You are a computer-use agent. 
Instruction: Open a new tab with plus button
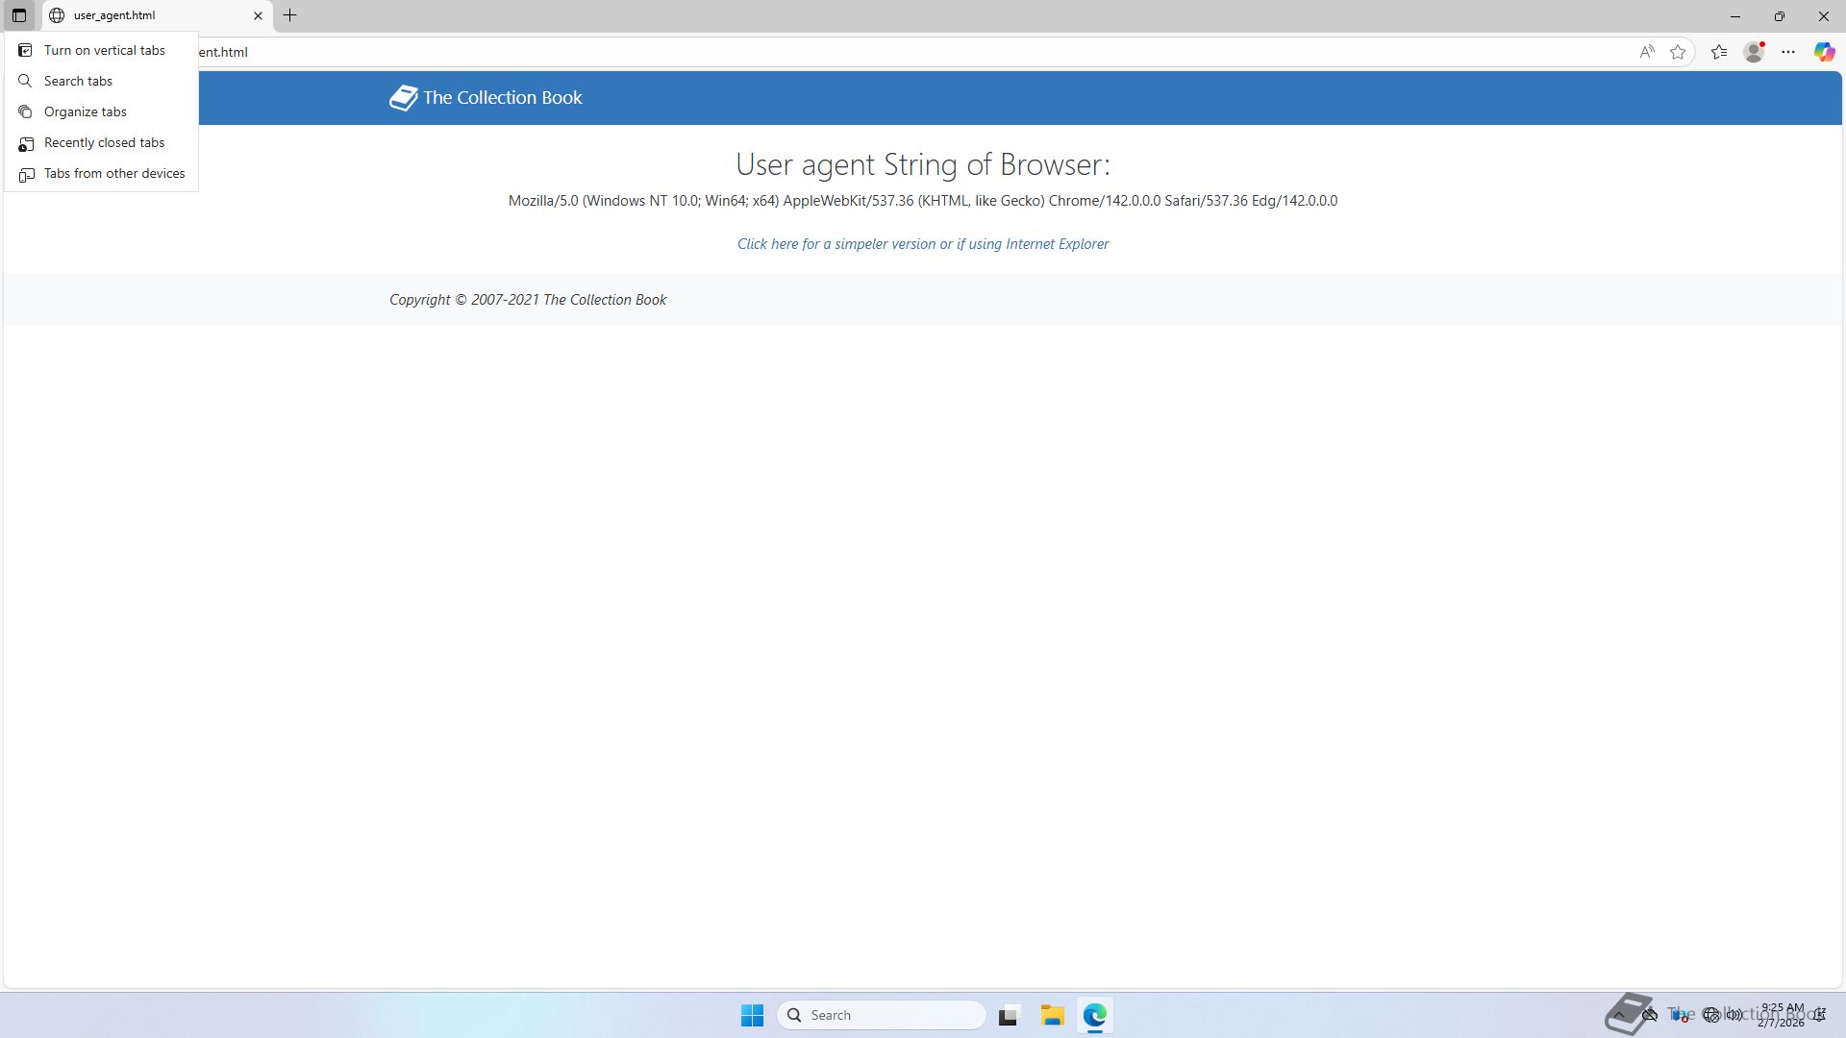pos(289,15)
